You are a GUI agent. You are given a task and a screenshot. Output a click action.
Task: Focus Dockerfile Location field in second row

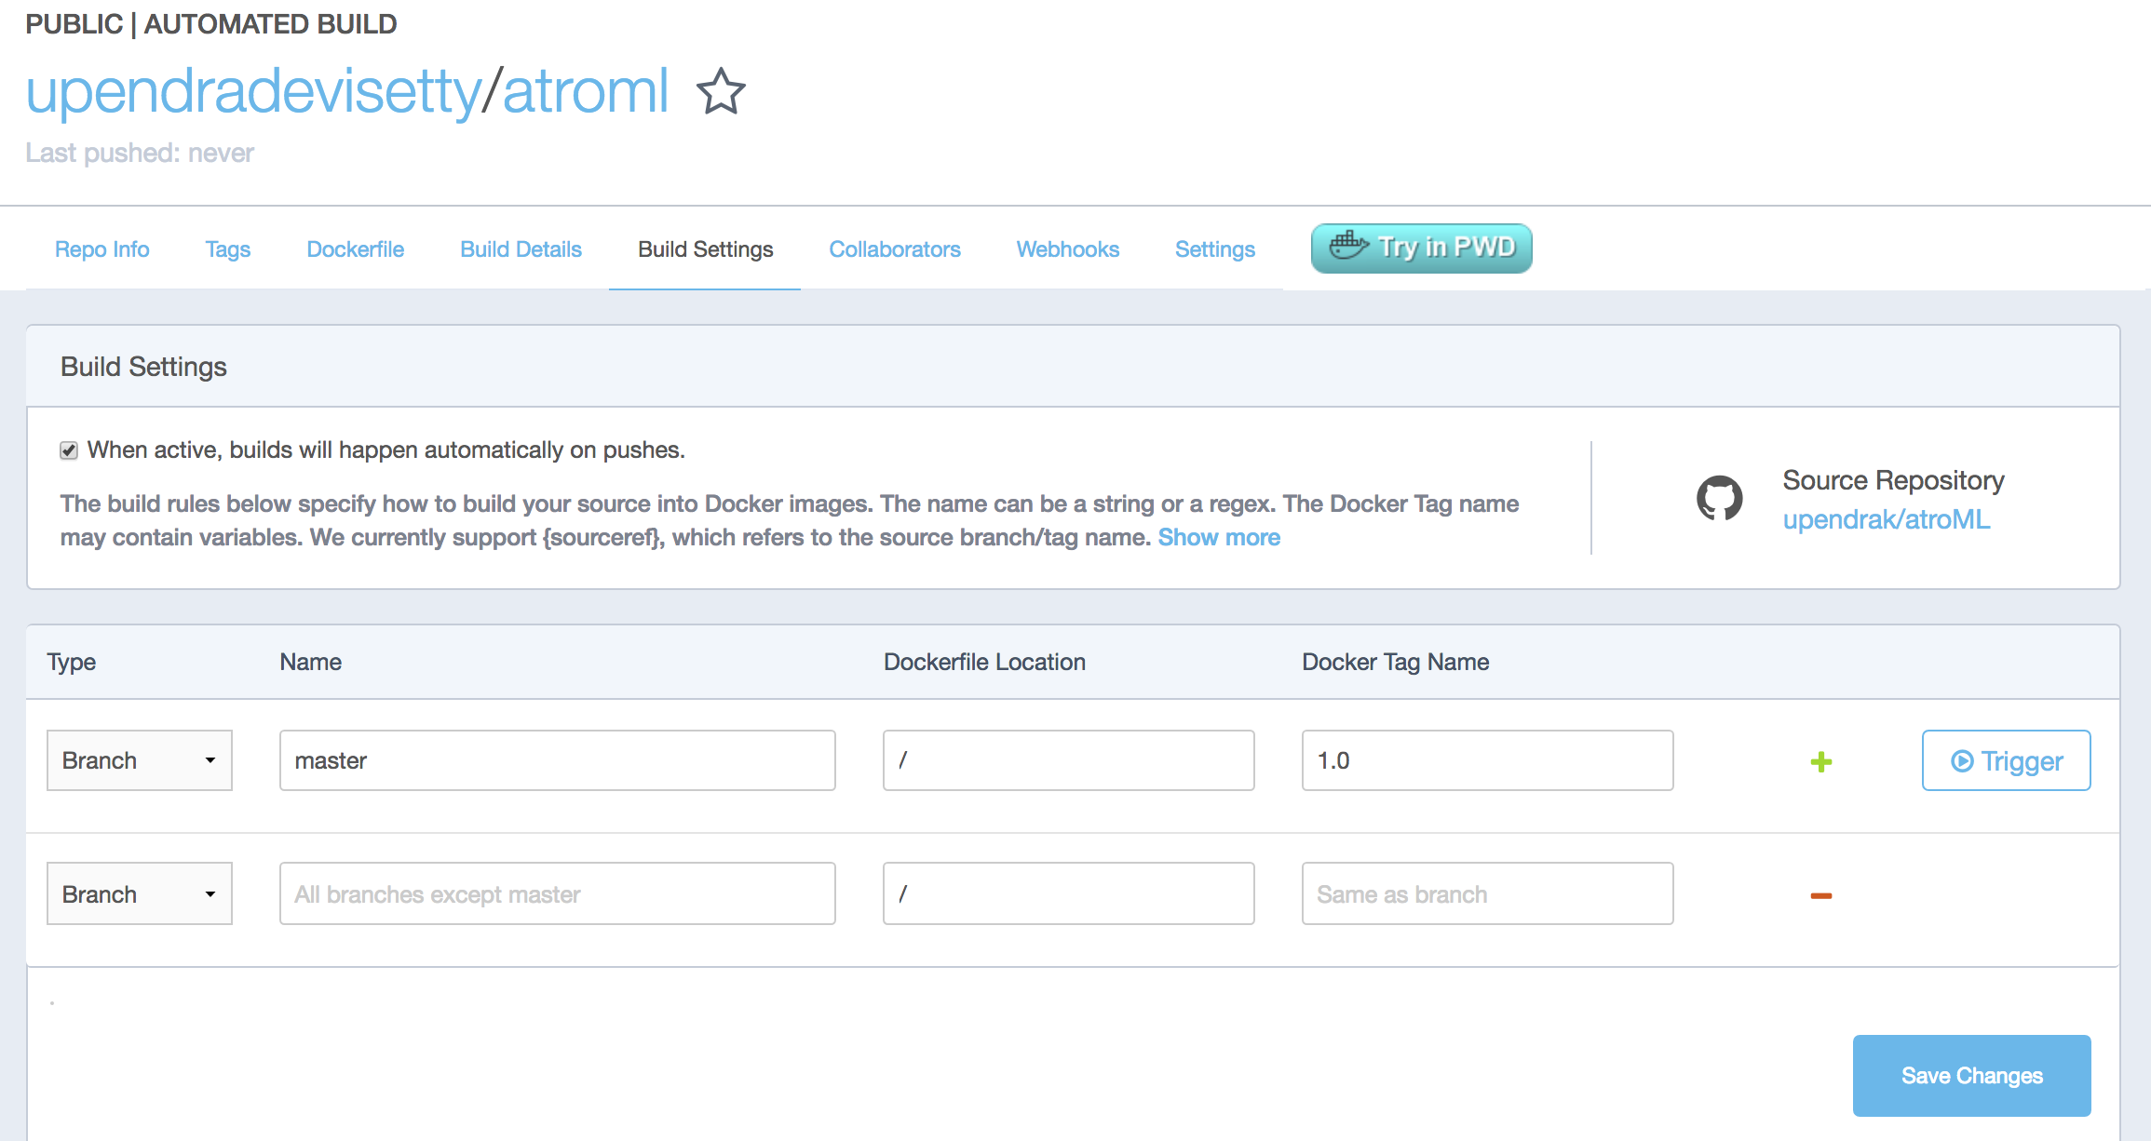(x=1069, y=893)
